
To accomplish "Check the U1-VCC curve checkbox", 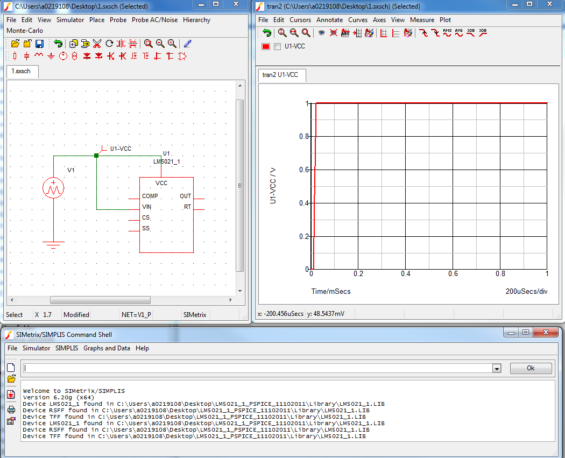I will [278, 47].
